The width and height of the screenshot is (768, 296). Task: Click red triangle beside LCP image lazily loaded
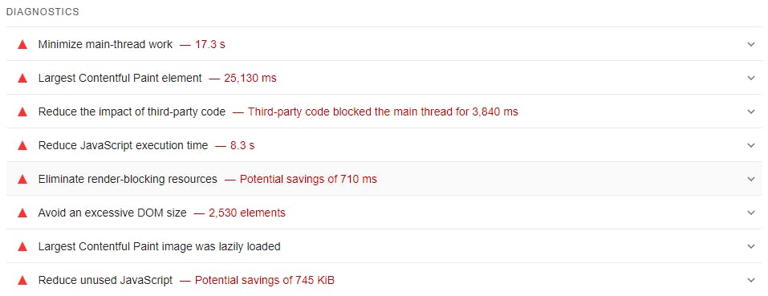[x=22, y=247]
